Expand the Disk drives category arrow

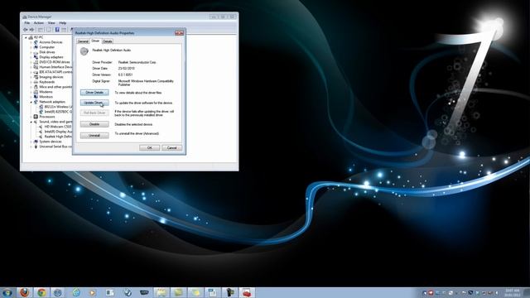(31, 52)
